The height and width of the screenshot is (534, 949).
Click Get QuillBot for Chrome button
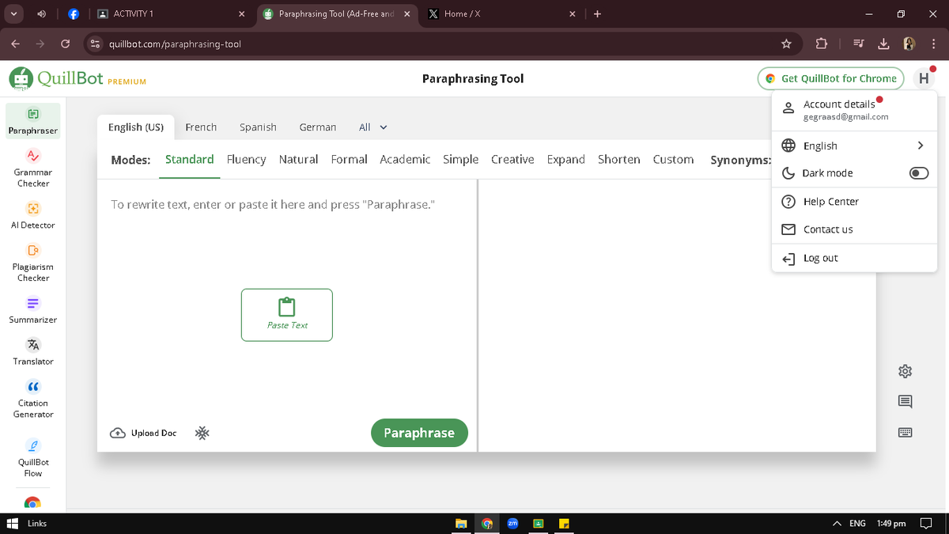[x=830, y=78]
